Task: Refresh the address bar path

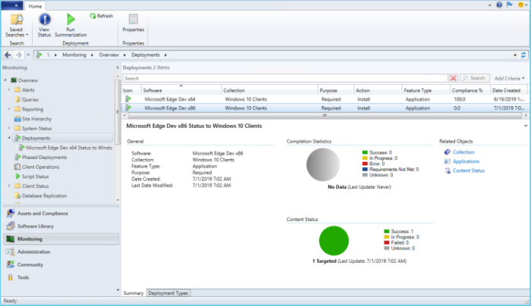Action: point(523,55)
